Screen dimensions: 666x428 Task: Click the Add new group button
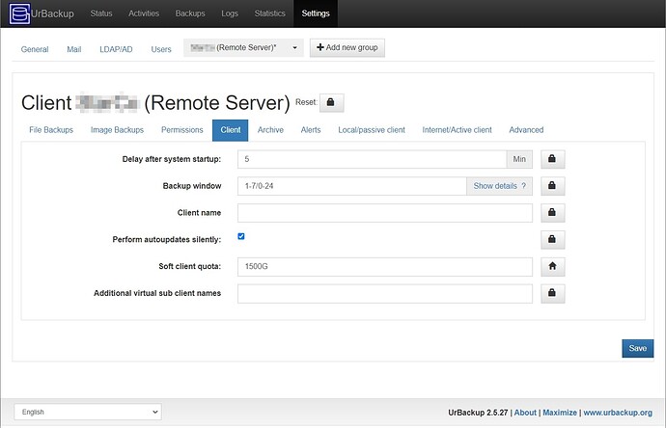pyautogui.click(x=347, y=47)
